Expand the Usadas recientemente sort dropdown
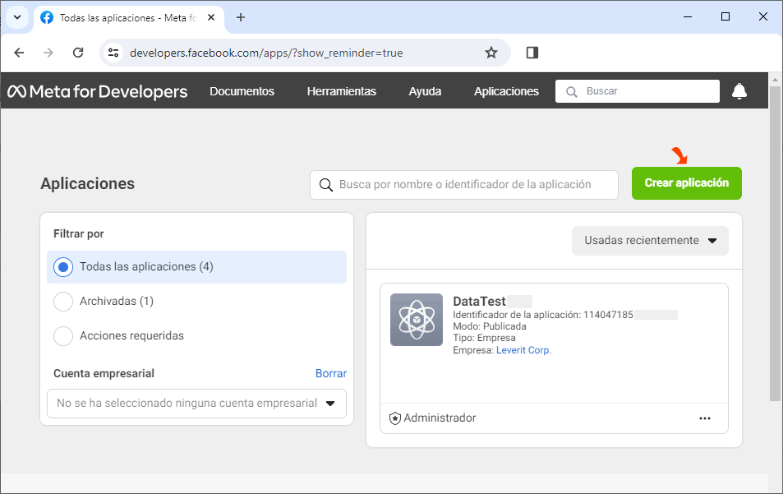Viewport: 783px width, 494px height. click(650, 241)
